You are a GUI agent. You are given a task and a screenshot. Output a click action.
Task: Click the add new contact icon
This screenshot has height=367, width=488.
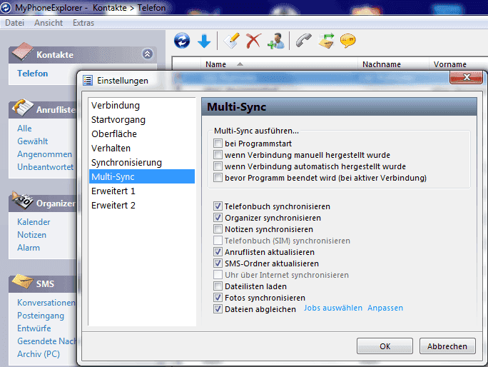click(x=275, y=41)
